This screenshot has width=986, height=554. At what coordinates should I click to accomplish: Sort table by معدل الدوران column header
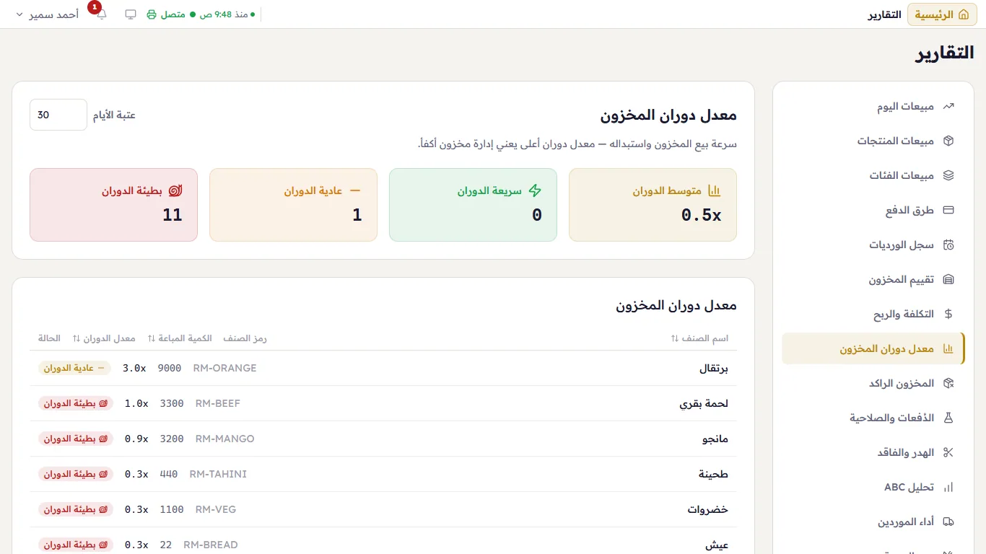pyautogui.click(x=104, y=338)
